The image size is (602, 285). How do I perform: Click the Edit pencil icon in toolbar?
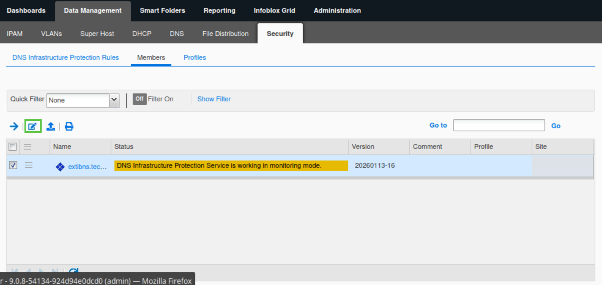tap(33, 126)
